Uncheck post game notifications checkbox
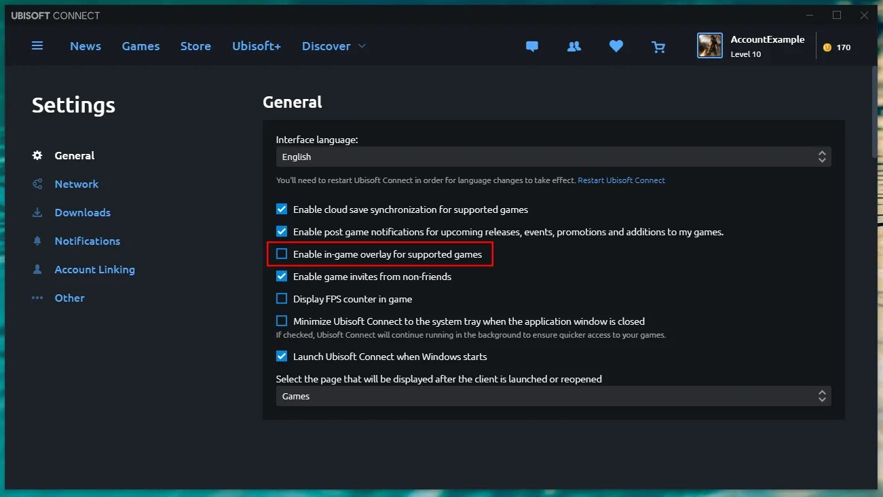Image resolution: width=883 pixels, height=497 pixels. point(282,231)
